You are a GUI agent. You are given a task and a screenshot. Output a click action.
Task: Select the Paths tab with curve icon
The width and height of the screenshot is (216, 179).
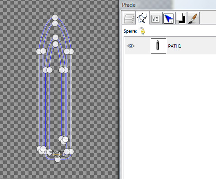pyautogui.click(x=143, y=18)
